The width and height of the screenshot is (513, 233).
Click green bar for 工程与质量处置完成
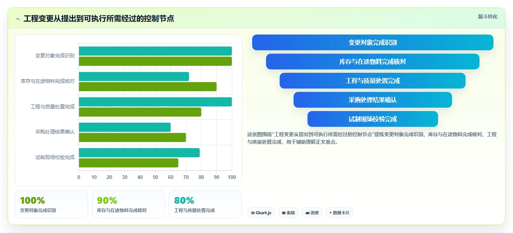(140, 112)
